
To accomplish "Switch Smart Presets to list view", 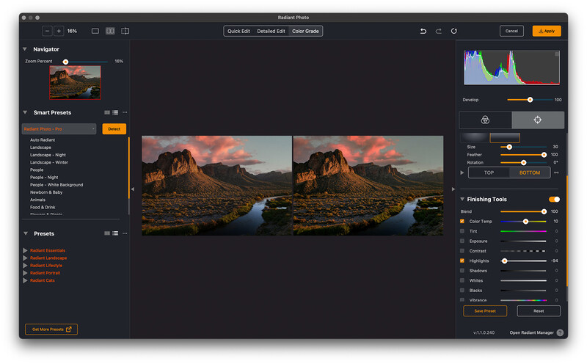I will click(115, 112).
